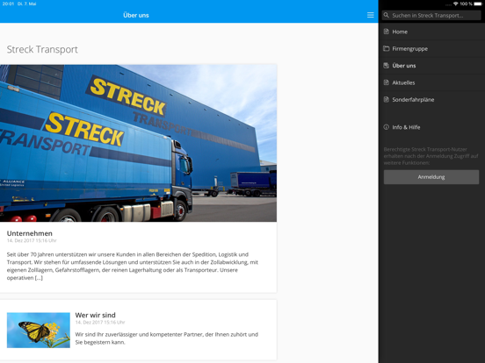Tap the battery status icon
This screenshot has width=485, height=363.
click(478, 4)
